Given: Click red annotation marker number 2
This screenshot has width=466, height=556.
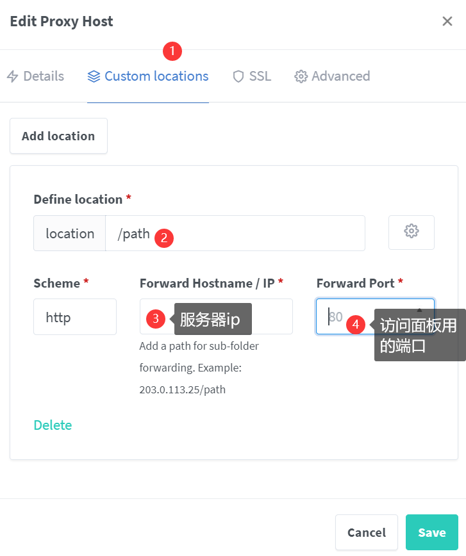Looking at the screenshot, I should [164, 238].
